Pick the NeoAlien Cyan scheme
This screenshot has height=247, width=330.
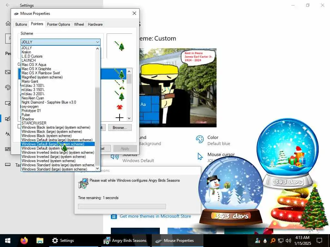tap(58, 98)
